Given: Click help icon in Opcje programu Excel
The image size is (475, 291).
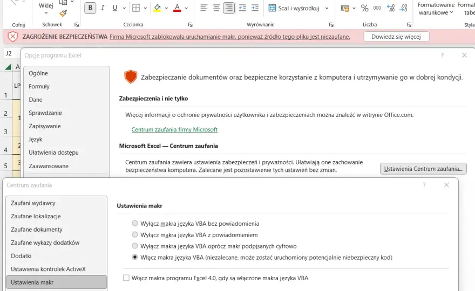Looking at the screenshot, I should click(442, 56).
